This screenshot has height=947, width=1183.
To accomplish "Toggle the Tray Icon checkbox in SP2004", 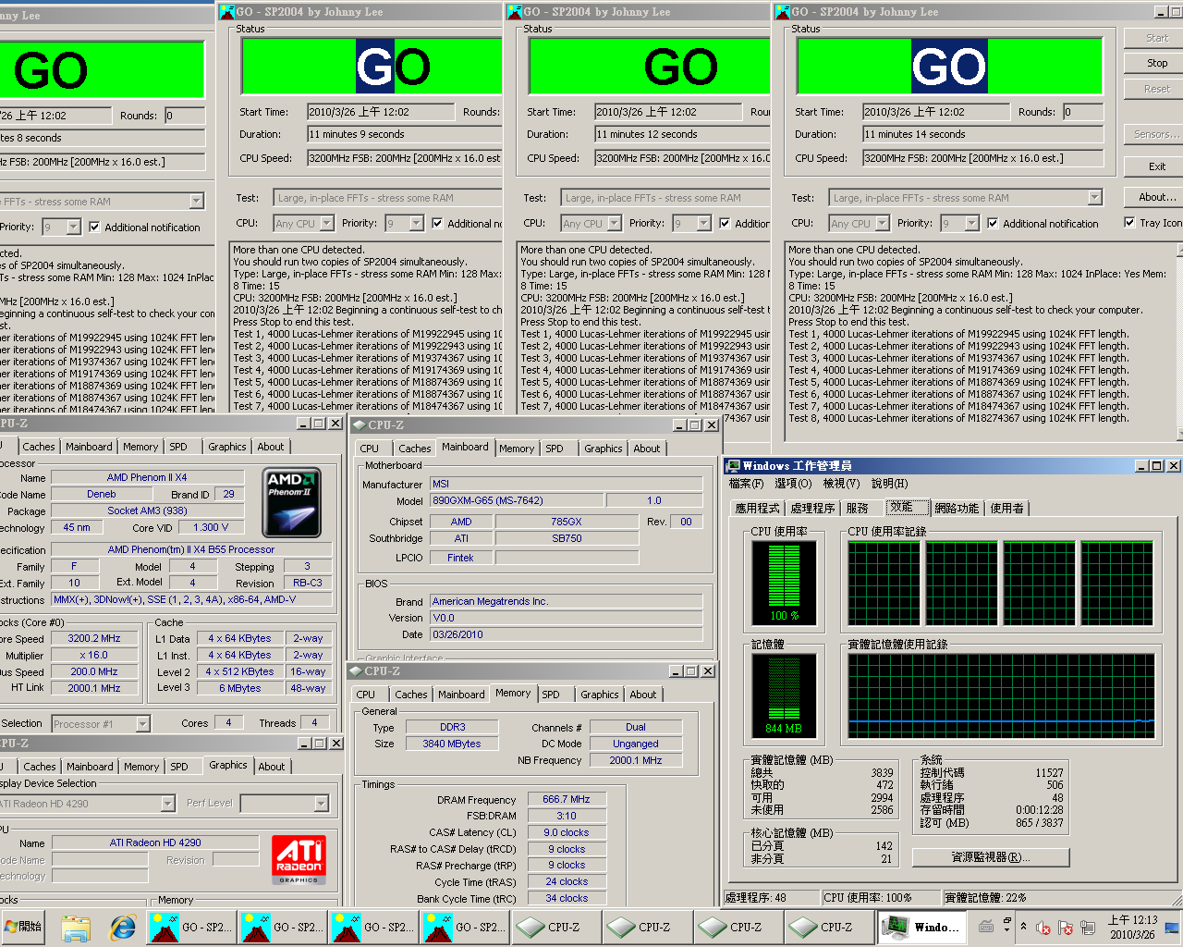I will click(x=1129, y=222).
